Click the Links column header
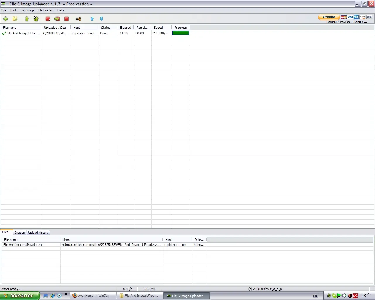This screenshot has height=300, width=375. pos(111,240)
